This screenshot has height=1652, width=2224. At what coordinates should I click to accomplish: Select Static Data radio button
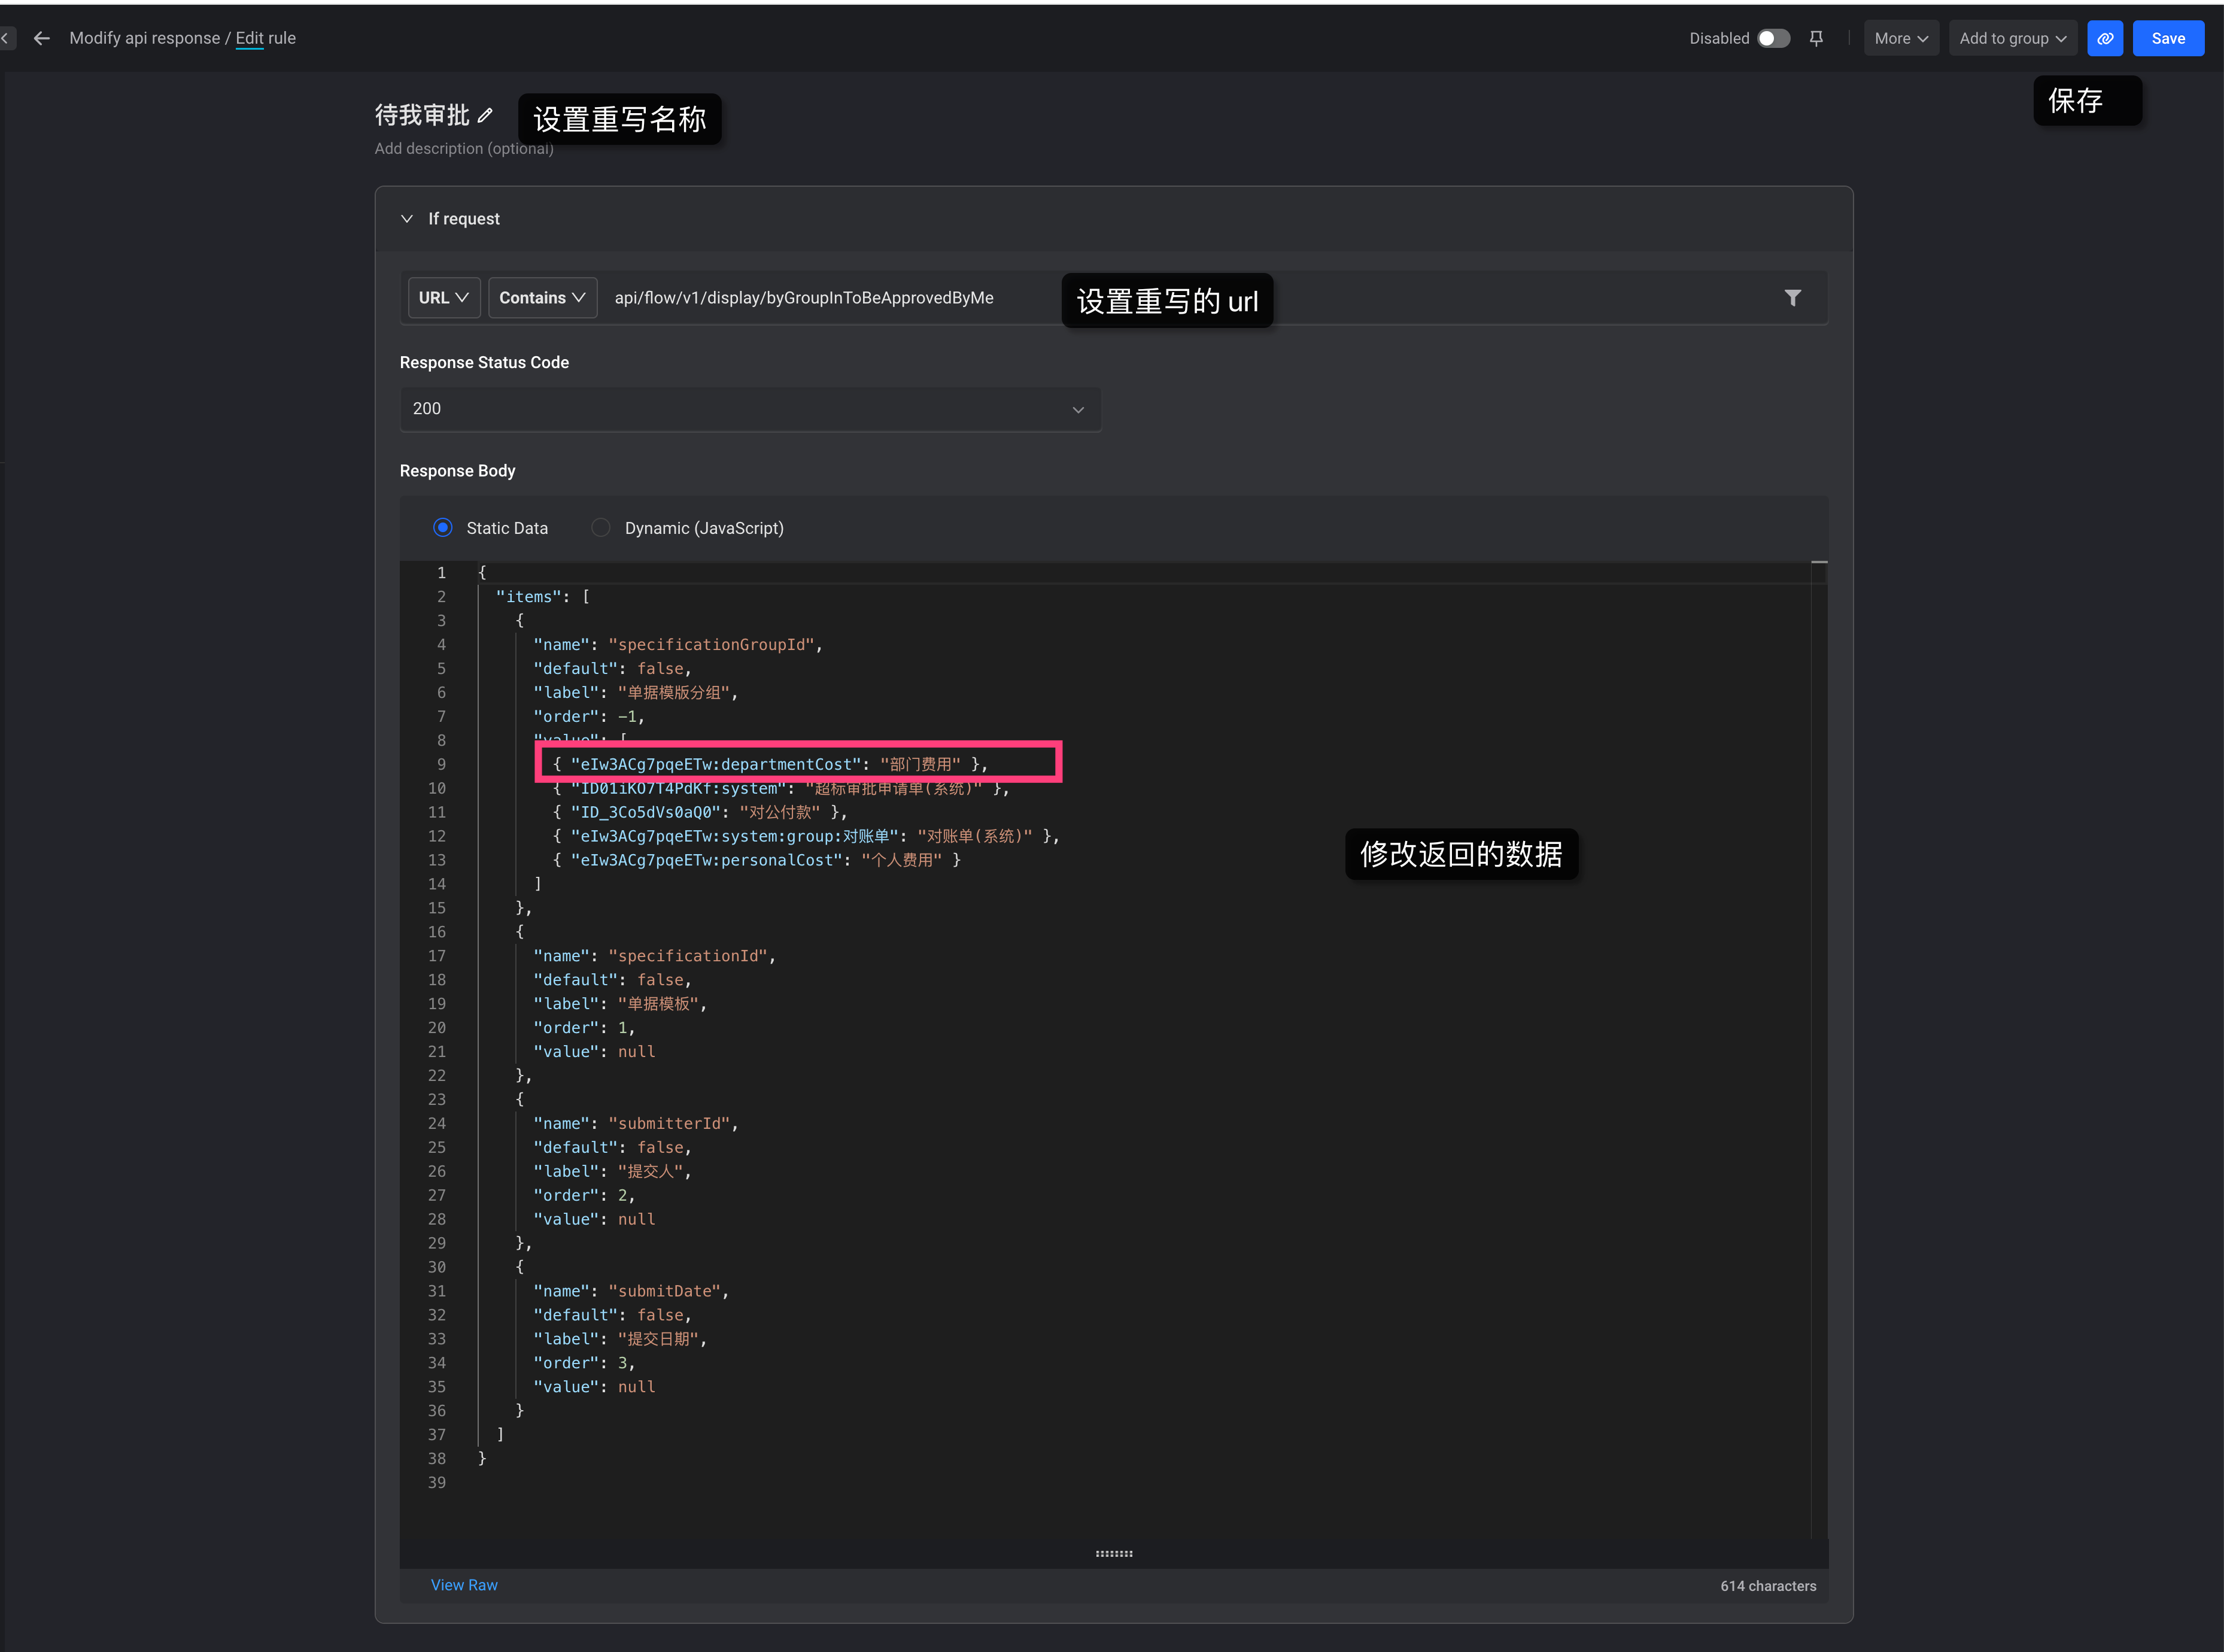tap(443, 528)
